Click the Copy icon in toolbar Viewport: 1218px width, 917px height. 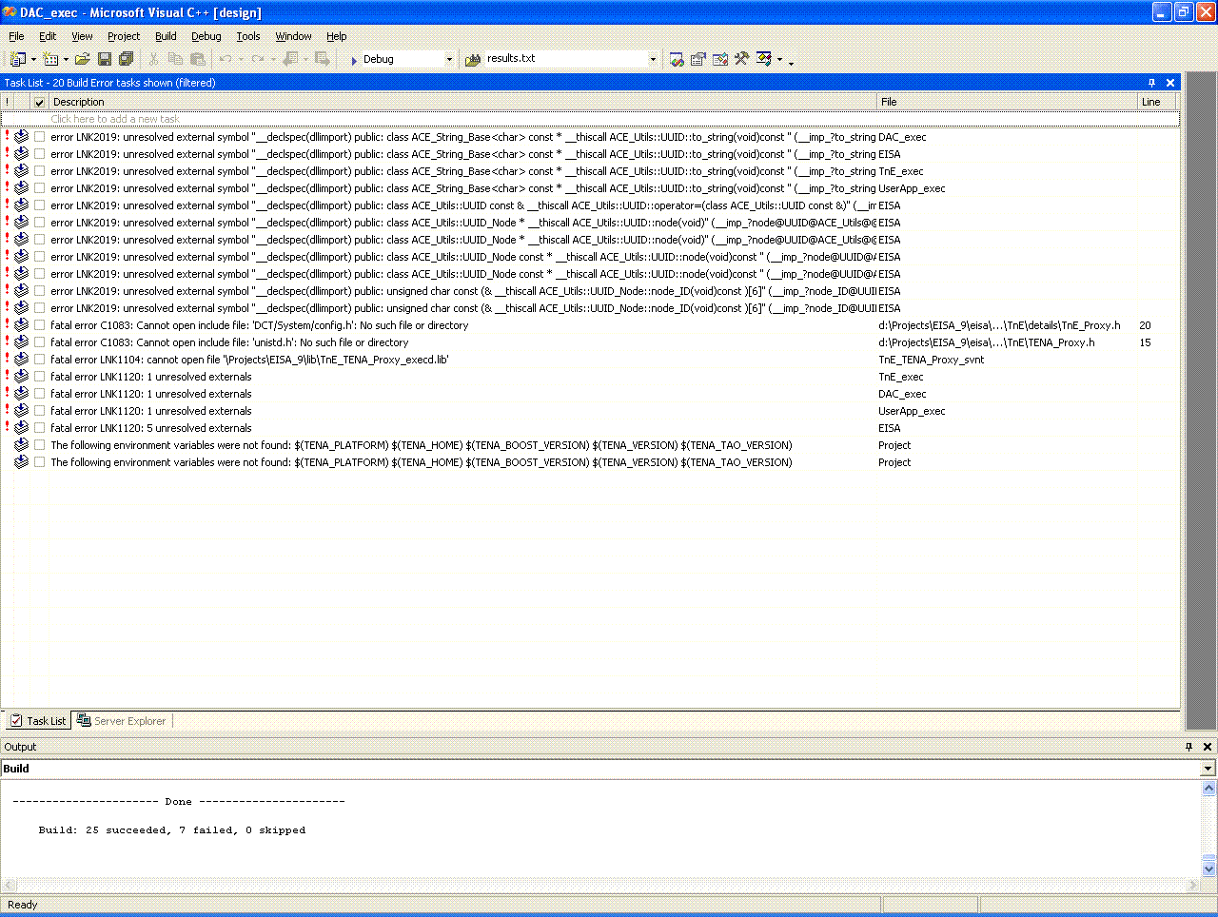tap(175, 59)
